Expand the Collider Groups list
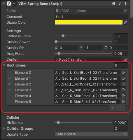The width and height of the screenshot is (133, 140). pos(4,129)
